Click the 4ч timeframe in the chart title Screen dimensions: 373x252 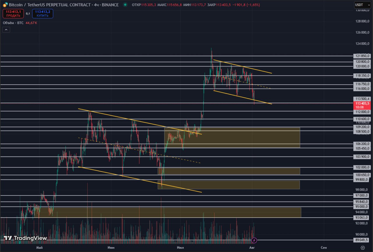tap(96, 5)
